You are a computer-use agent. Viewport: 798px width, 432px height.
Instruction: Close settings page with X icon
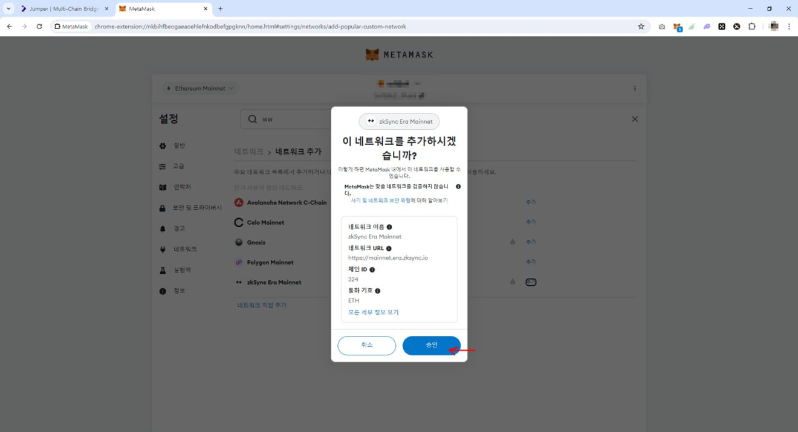pos(635,119)
